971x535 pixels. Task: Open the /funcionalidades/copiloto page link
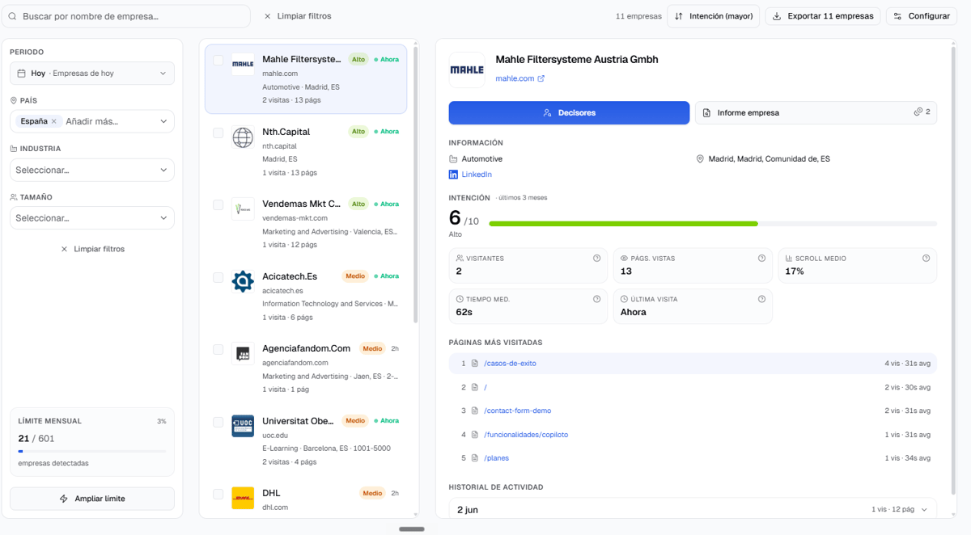(x=526, y=435)
